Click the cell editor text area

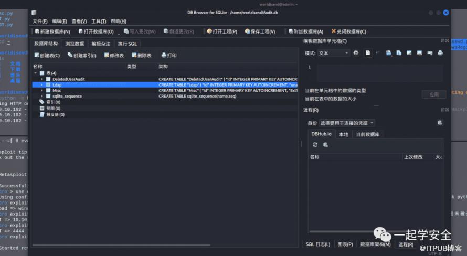(380, 73)
